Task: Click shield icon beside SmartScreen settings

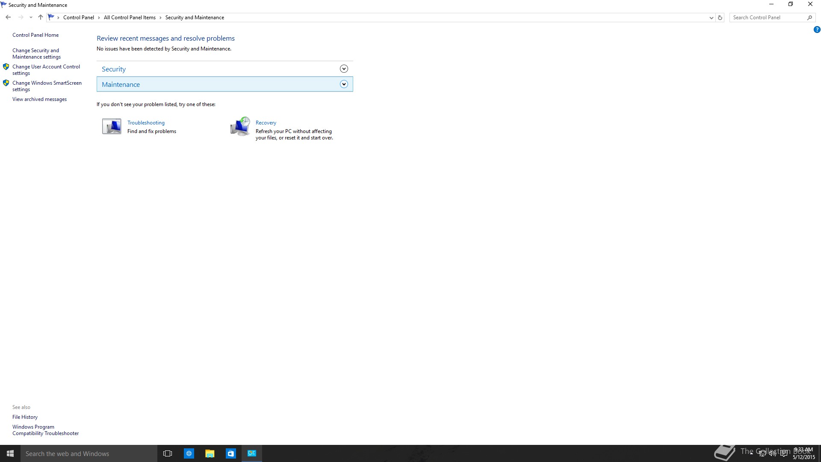Action: coord(6,83)
